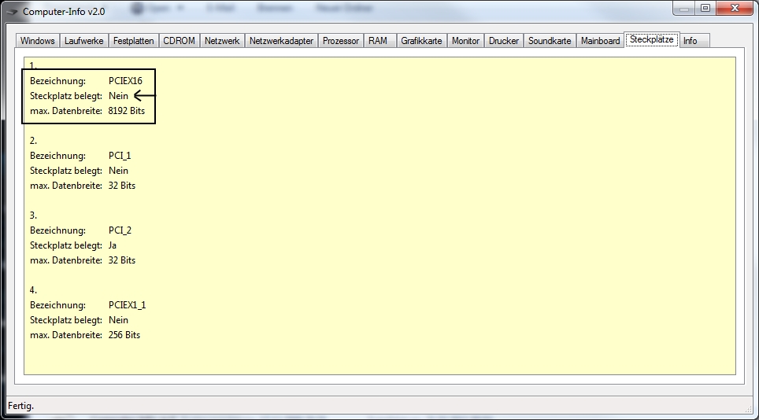Switch to the Netzwerkadapter tab
This screenshot has height=420, width=759.
[x=281, y=41]
